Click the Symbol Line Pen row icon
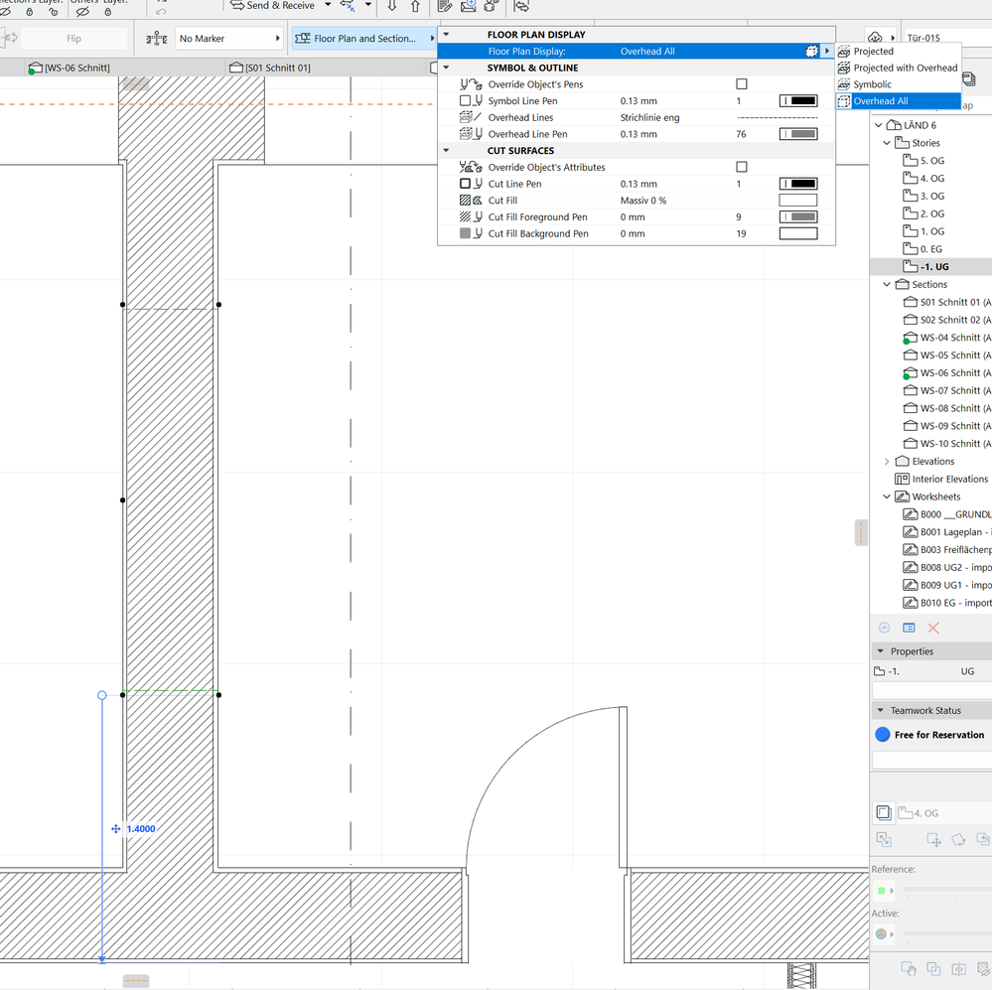 point(471,100)
